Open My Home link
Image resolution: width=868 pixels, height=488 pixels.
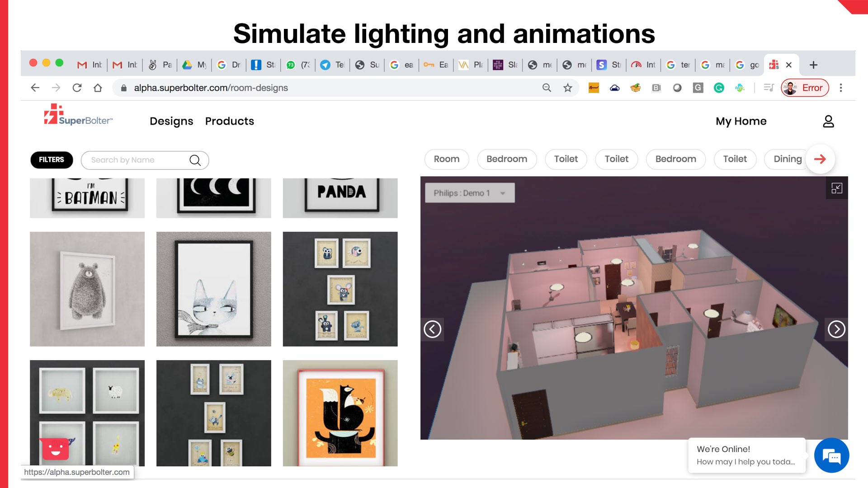[x=741, y=121]
